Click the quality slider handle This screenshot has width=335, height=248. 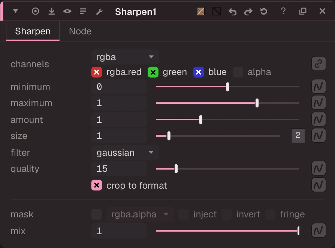[x=176, y=169]
